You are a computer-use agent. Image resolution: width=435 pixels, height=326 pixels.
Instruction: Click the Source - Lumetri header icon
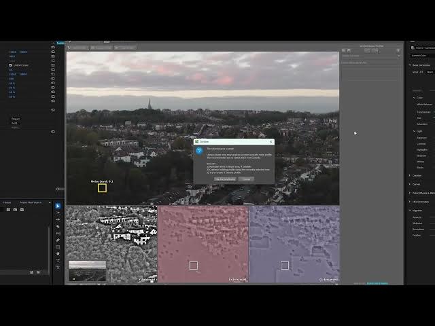tap(413, 48)
